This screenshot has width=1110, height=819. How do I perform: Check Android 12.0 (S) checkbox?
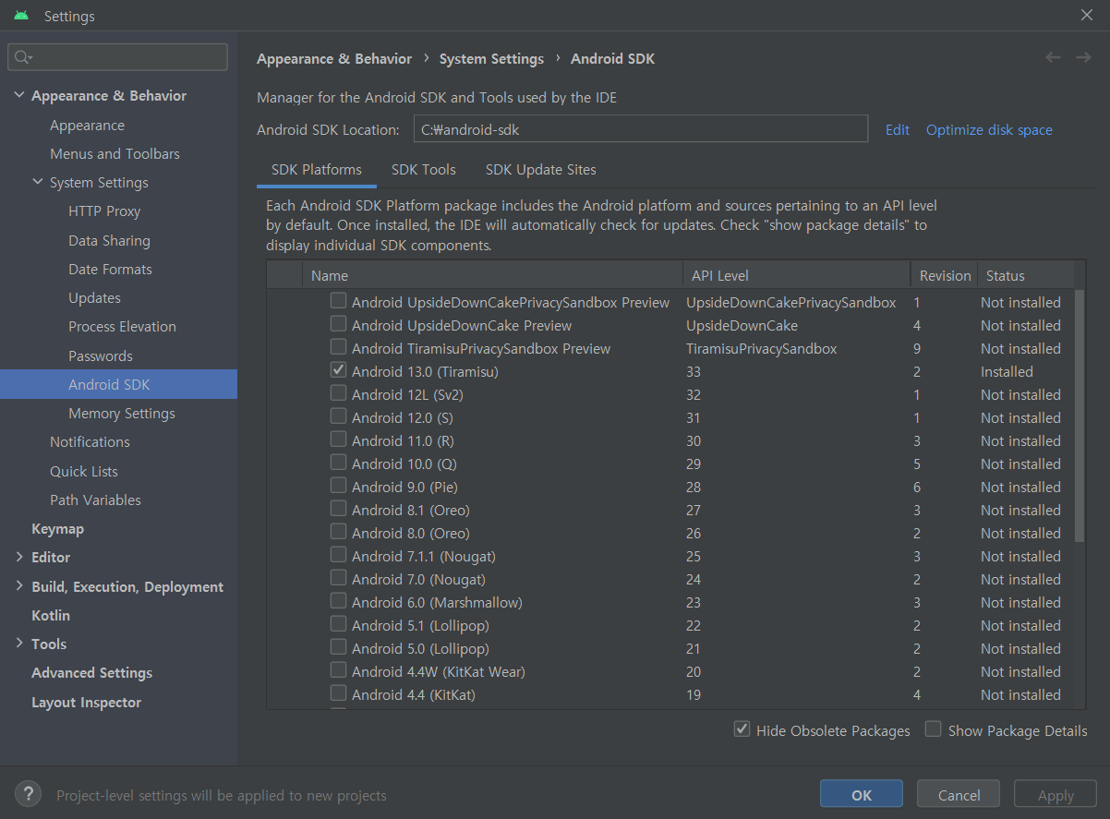point(339,416)
